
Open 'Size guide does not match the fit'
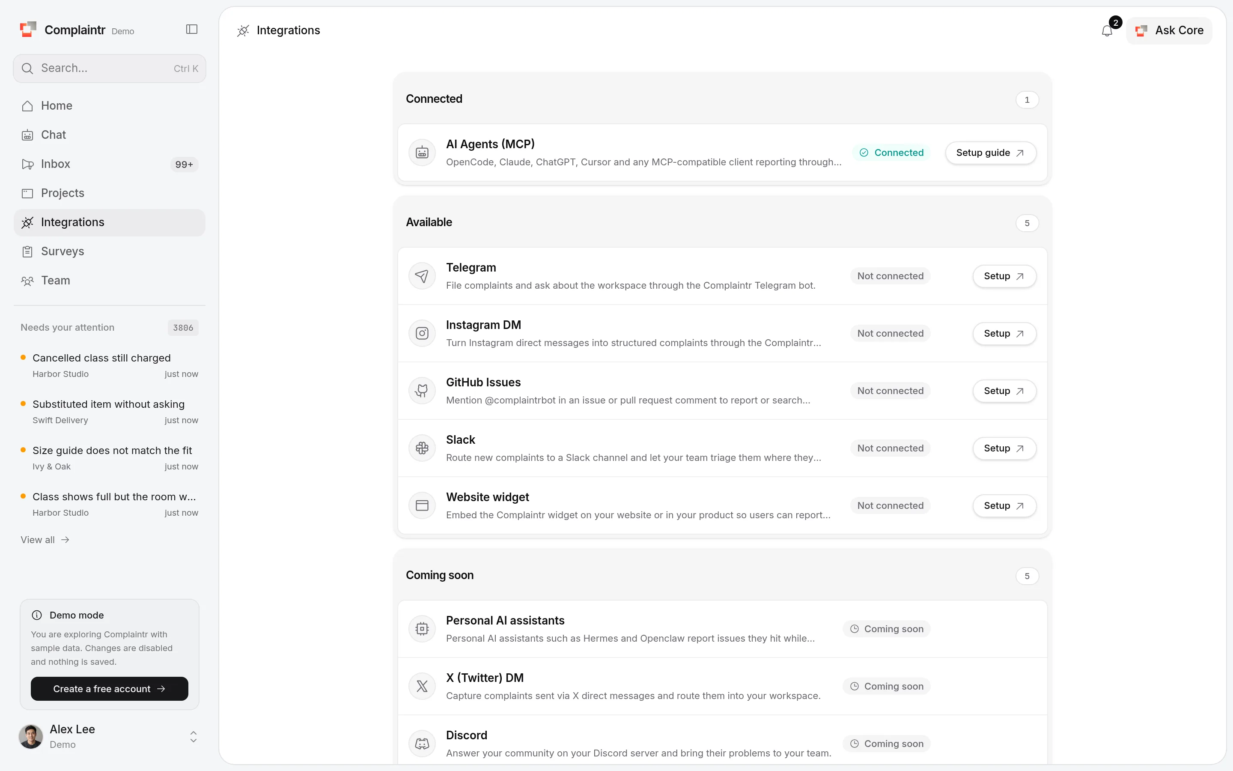[110, 458]
